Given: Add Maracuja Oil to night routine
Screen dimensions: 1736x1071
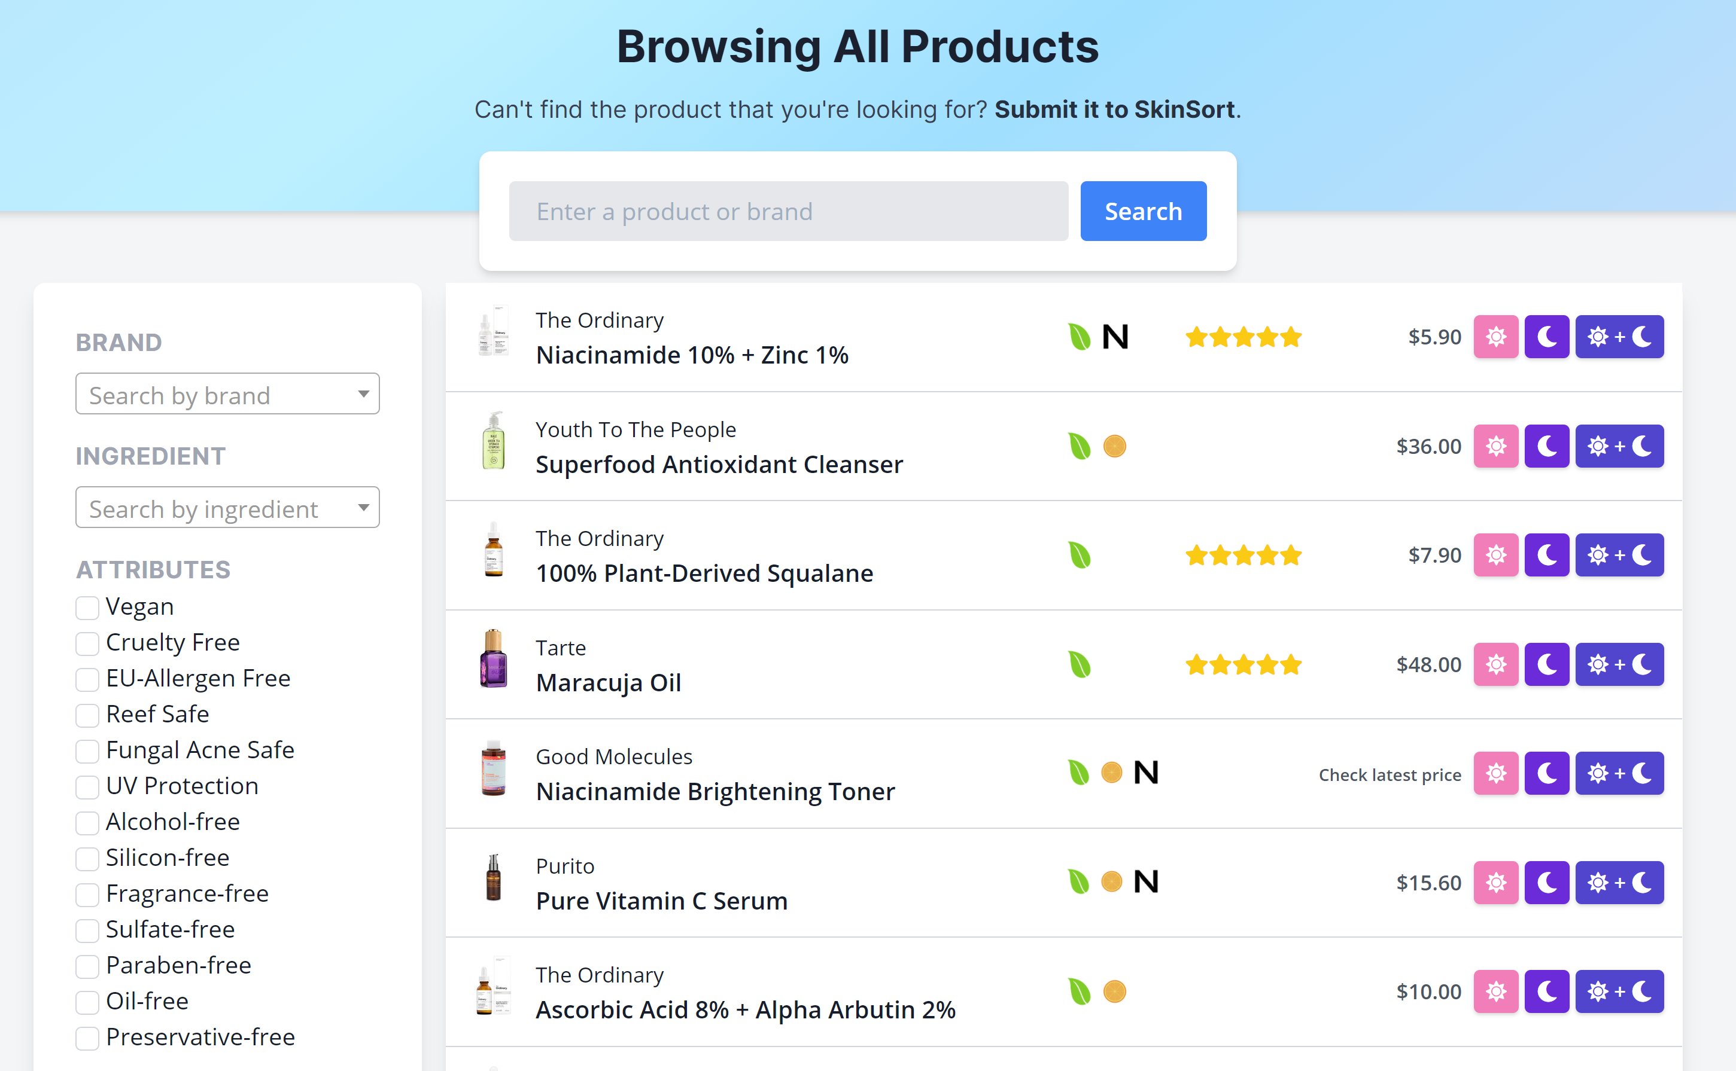Looking at the screenshot, I should coord(1547,664).
